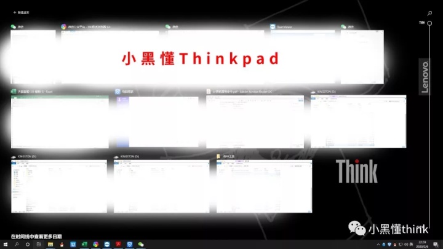Switch to the 电脑管家 window thumbnail
Image resolution: width=443 pixels, height=249 pixels.
click(158, 122)
